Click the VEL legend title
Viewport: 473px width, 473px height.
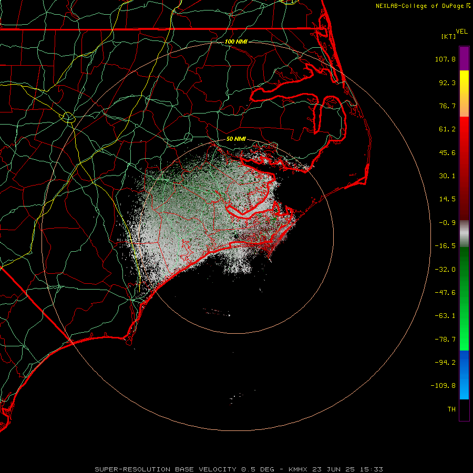461,32
